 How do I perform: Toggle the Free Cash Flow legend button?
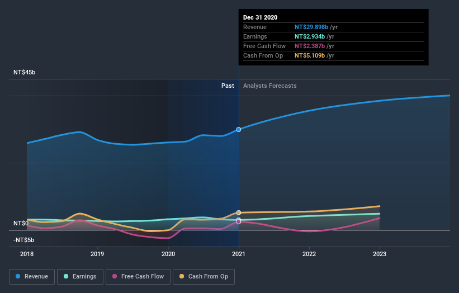138,277
